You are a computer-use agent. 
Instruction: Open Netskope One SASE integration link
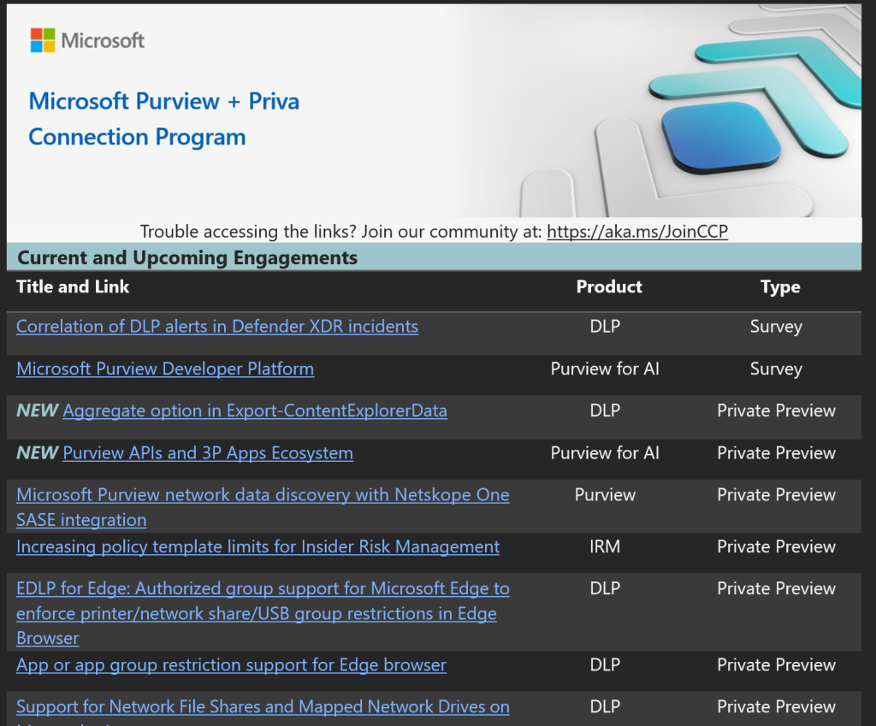(x=263, y=495)
